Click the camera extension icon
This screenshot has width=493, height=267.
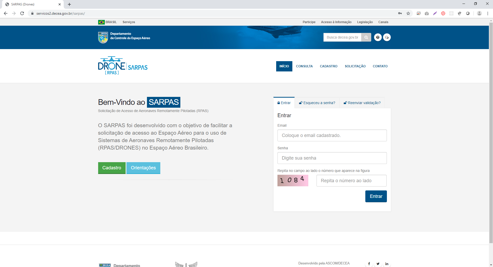click(x=427, y=13)
